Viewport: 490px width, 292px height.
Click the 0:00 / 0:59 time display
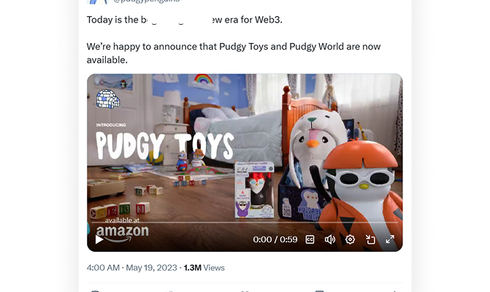pyautogui.click(x=275, y=239)
